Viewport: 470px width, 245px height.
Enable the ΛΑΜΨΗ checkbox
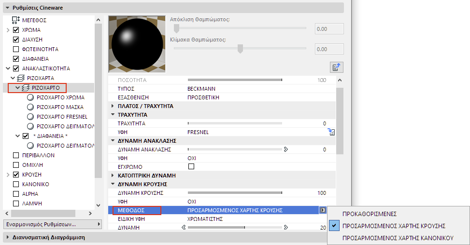coord(16,204)
